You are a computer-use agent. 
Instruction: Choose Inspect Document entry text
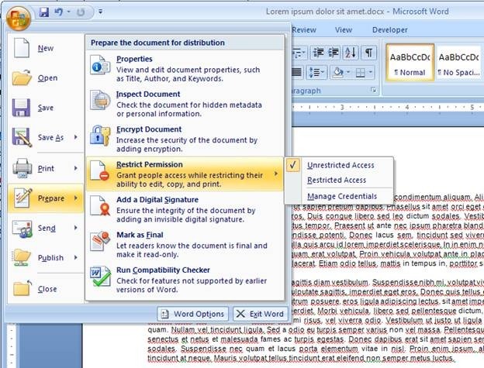tap(148, 95)
